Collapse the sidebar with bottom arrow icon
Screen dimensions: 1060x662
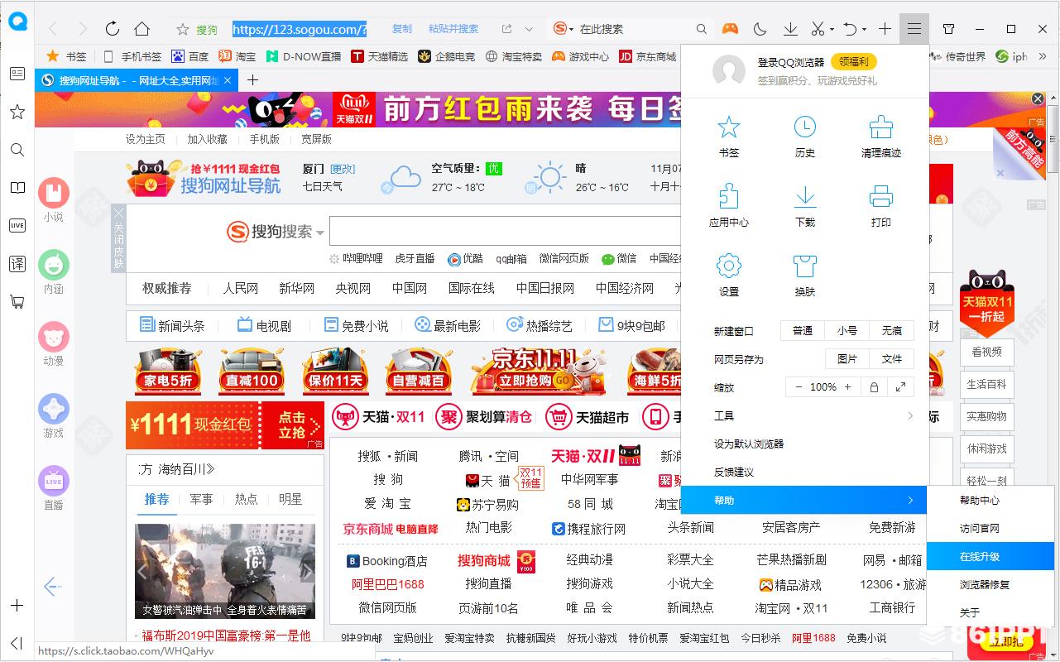tap(17, 643)
